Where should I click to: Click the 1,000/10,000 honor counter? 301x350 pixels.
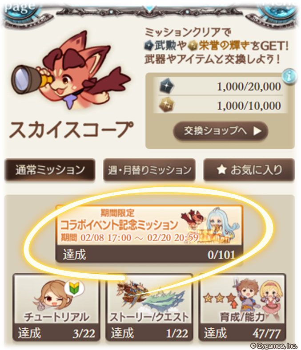point(221,105)
